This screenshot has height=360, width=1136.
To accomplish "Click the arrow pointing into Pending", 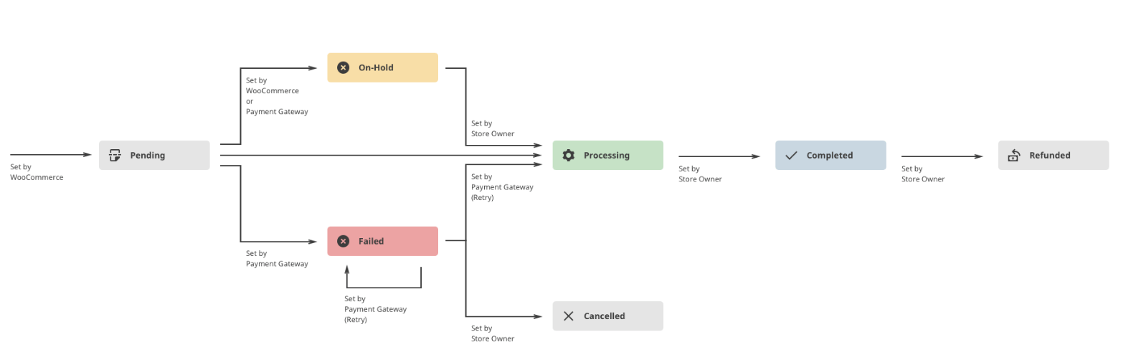I will (x=50, y=154).
